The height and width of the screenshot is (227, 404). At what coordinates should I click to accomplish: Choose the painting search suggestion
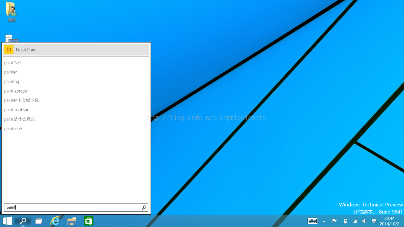pos(12,82)
